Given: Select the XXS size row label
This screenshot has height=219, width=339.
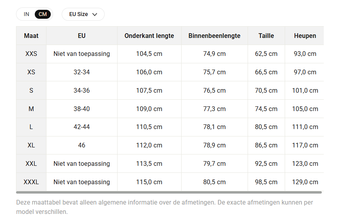Looking at the screenshot, I should [31, 54].
